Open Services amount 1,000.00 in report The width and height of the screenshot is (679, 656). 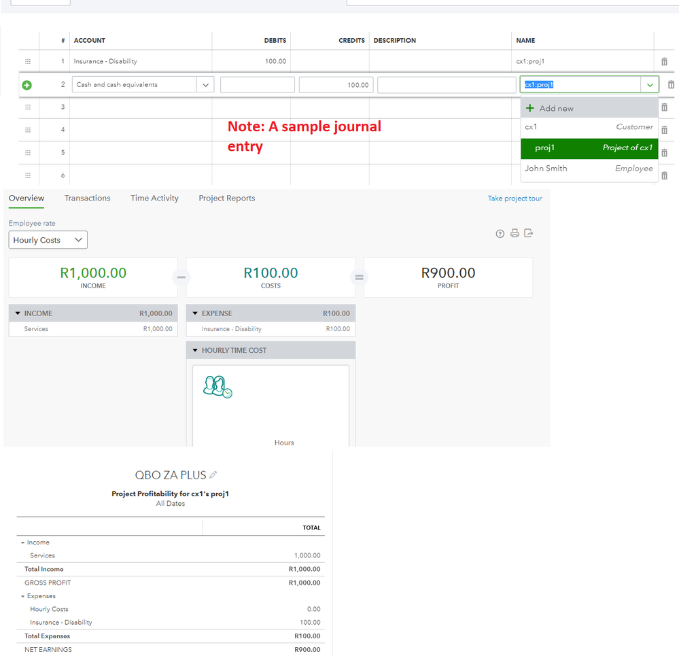(307, 555)
